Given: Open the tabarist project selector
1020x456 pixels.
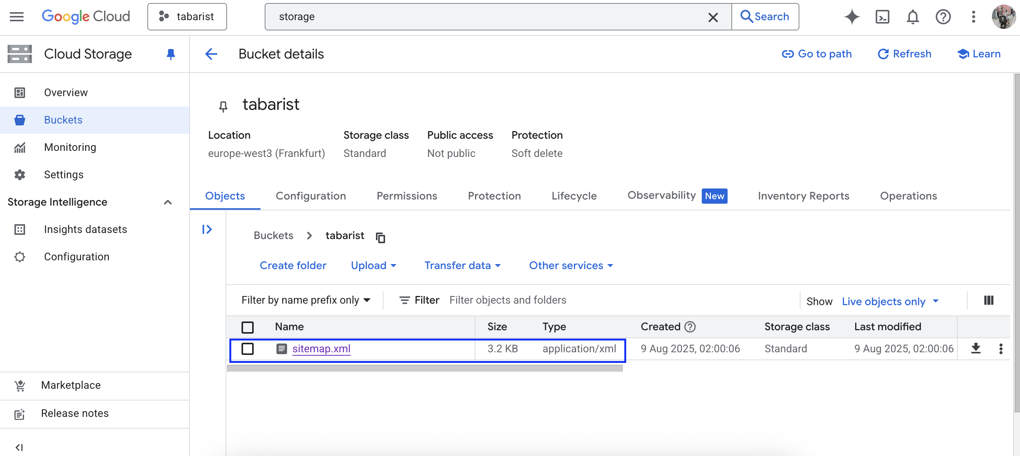Looking at the screenshot, I should point(187,17).
